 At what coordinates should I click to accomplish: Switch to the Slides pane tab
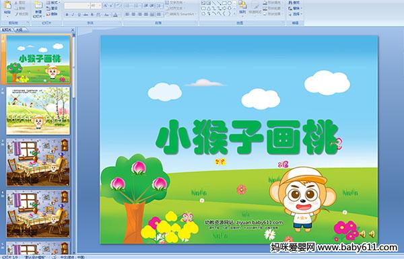(x=7, y=30)
